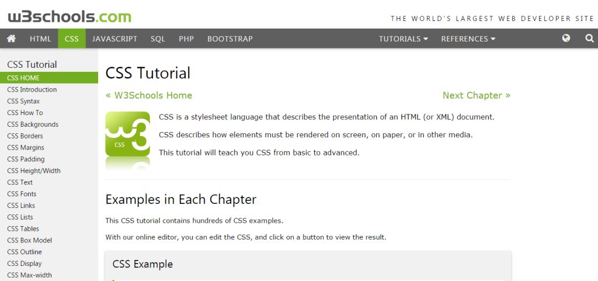Click the w3schools.com site logo
This screenshot has width=598, height=281.
(69, 16)
